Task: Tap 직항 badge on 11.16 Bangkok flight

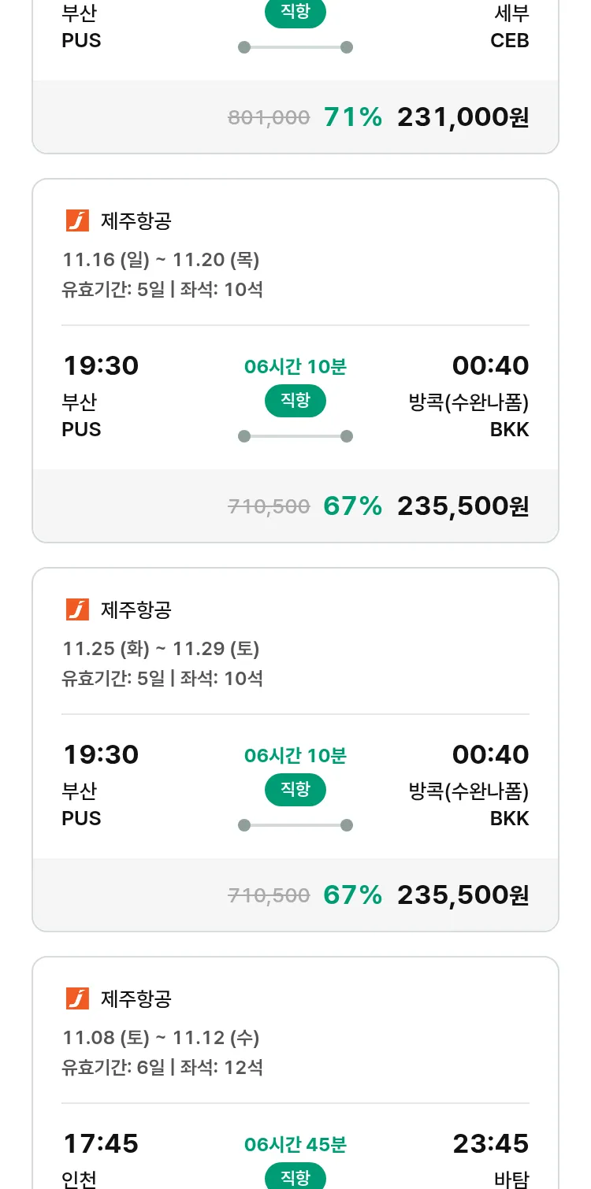Action: click(x=295, y=401)
